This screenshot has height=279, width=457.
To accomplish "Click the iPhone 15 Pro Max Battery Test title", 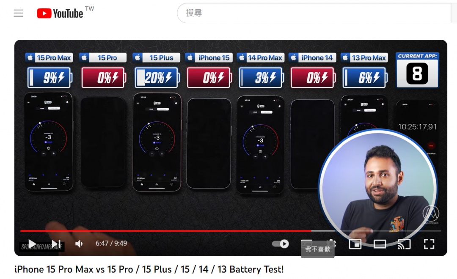I will click(149, 269).
